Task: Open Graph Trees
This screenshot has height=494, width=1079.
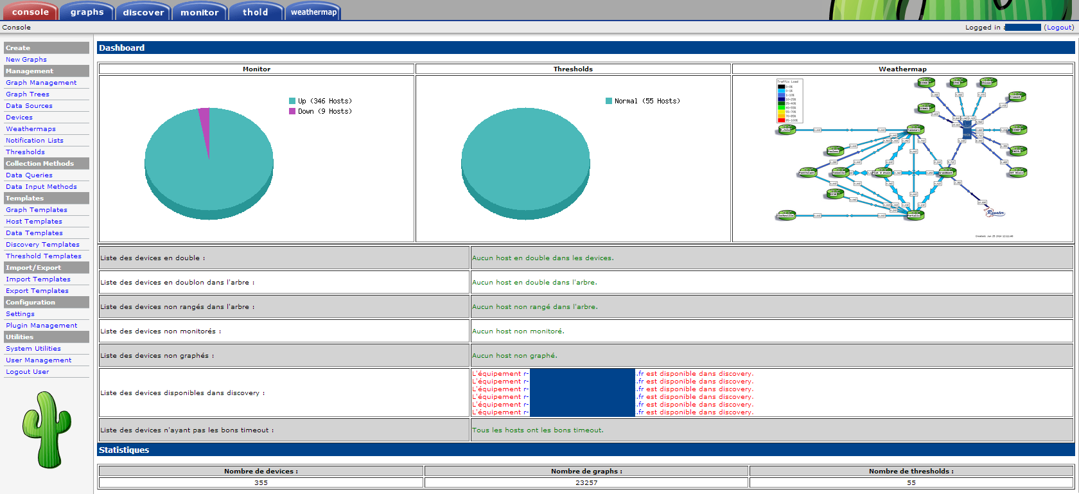Action: point(28,94)
